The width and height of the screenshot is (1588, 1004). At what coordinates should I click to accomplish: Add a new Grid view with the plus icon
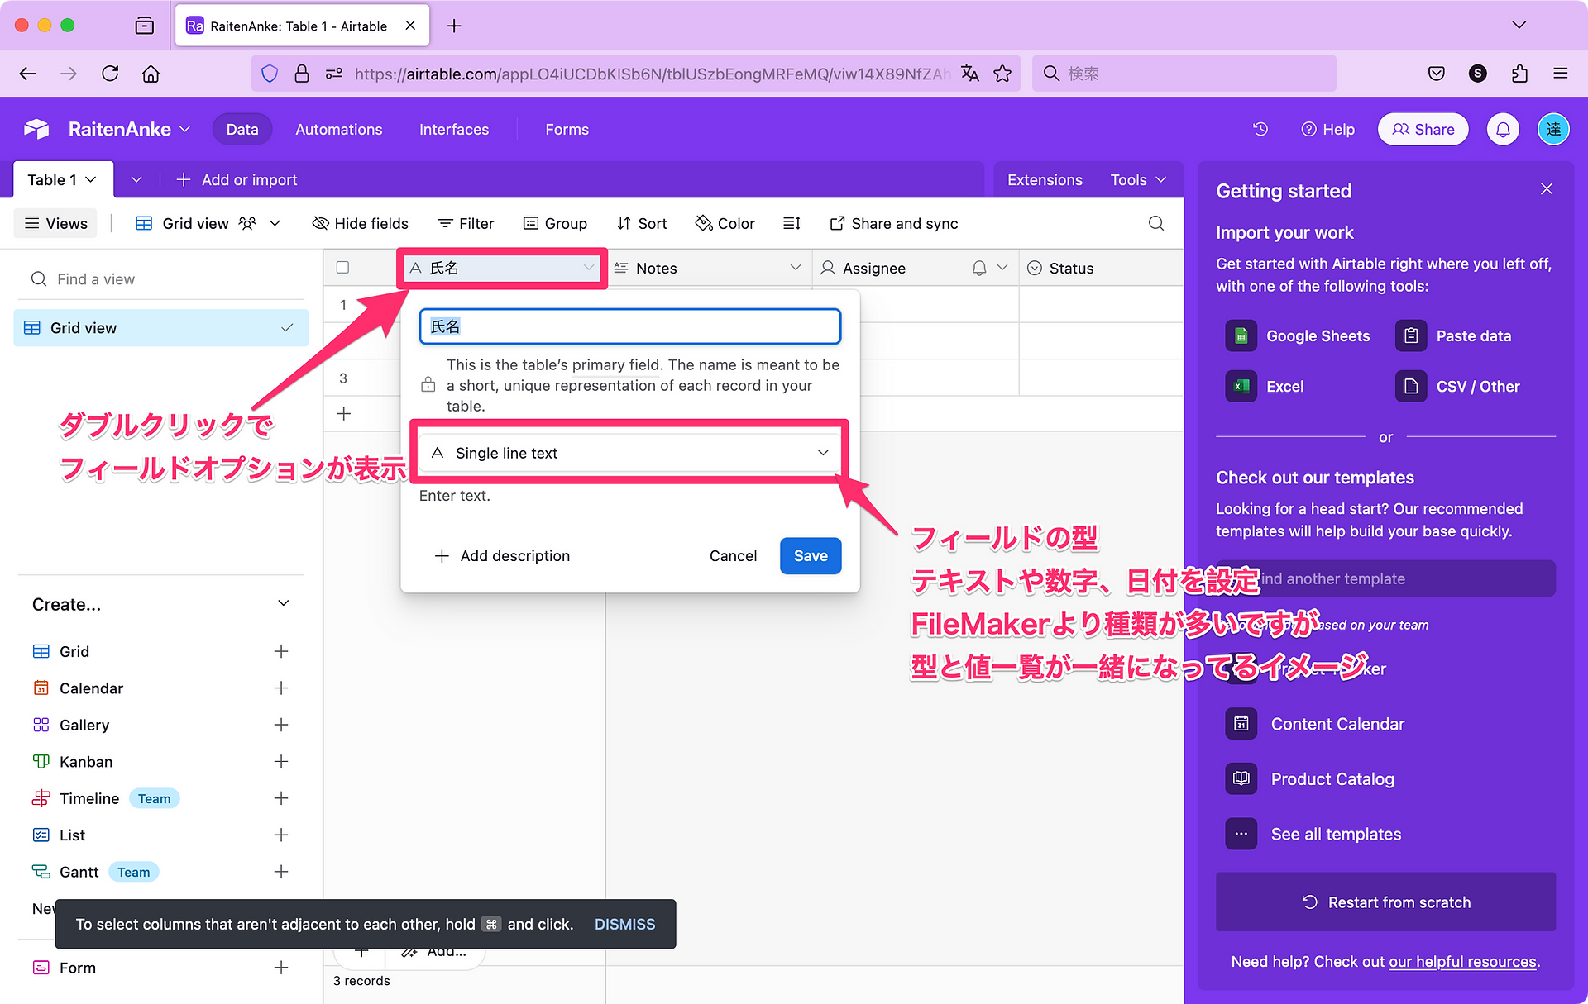281,651
